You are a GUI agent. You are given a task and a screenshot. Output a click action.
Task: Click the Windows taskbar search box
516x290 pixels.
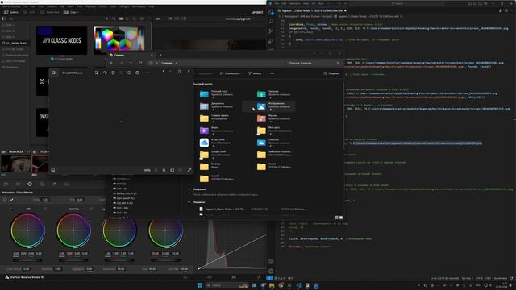coord(227,285)
